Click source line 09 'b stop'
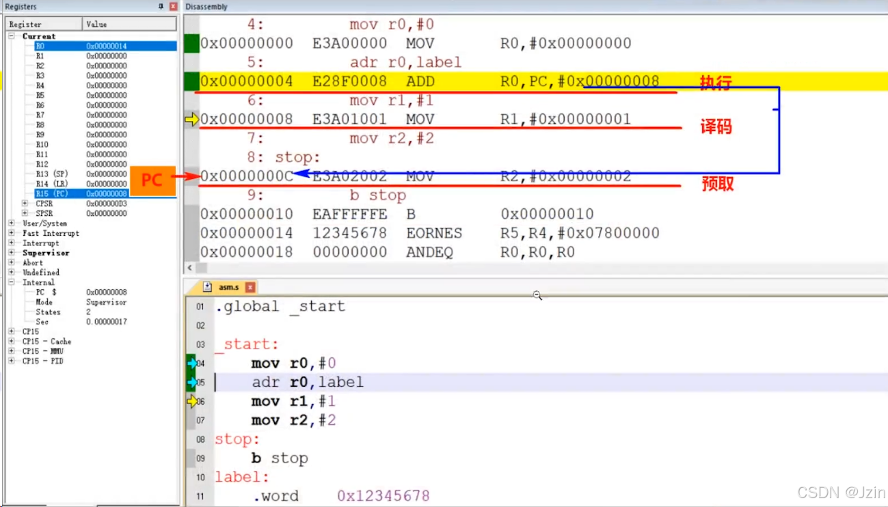The height and width of the screenshot is (507, 888). click(x=280, y=458)
